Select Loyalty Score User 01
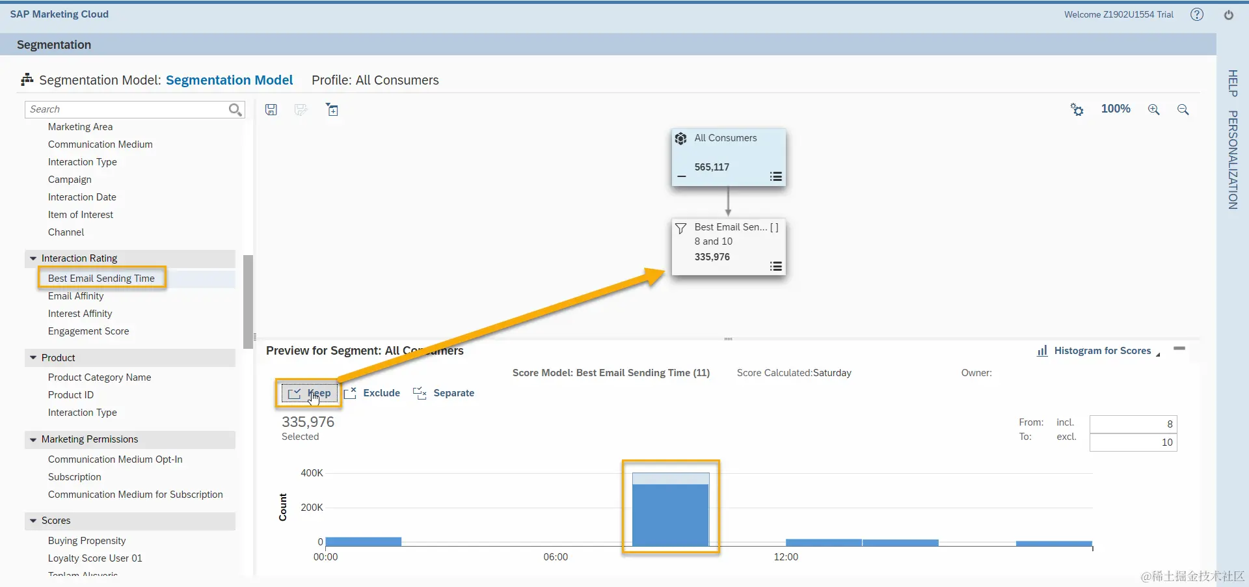 95,558
